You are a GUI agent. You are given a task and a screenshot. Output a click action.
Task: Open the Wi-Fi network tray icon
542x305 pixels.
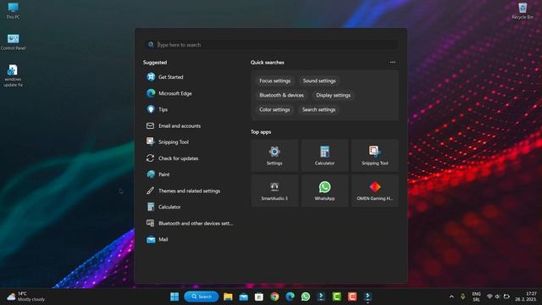pyautogui.click(x=489, y=297)
